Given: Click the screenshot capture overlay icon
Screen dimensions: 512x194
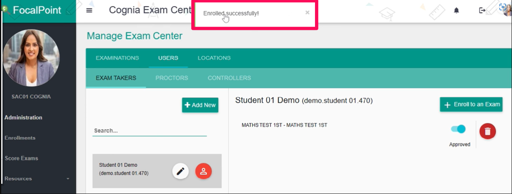Looking at the screenshot, I should 503,7.
